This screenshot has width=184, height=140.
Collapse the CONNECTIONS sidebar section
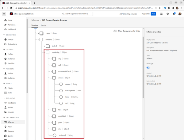[x=4, y=35]
